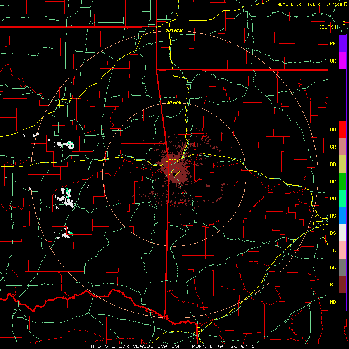Click the white DS legend swatch

coord(342,233)
